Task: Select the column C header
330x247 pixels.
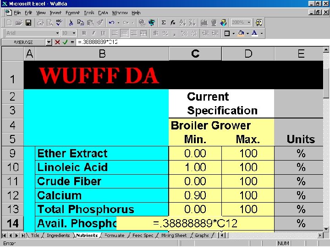Action: tap(195, 54)
